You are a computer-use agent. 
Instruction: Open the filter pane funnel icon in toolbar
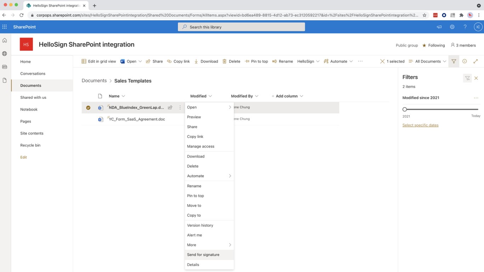(x=454, y=61)
